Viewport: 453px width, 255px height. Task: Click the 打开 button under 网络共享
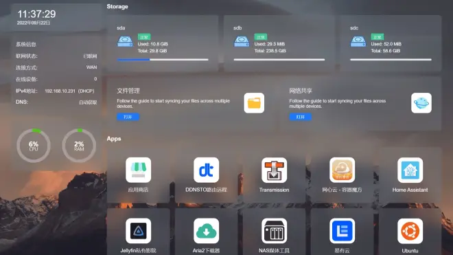(x=300, y=117)
